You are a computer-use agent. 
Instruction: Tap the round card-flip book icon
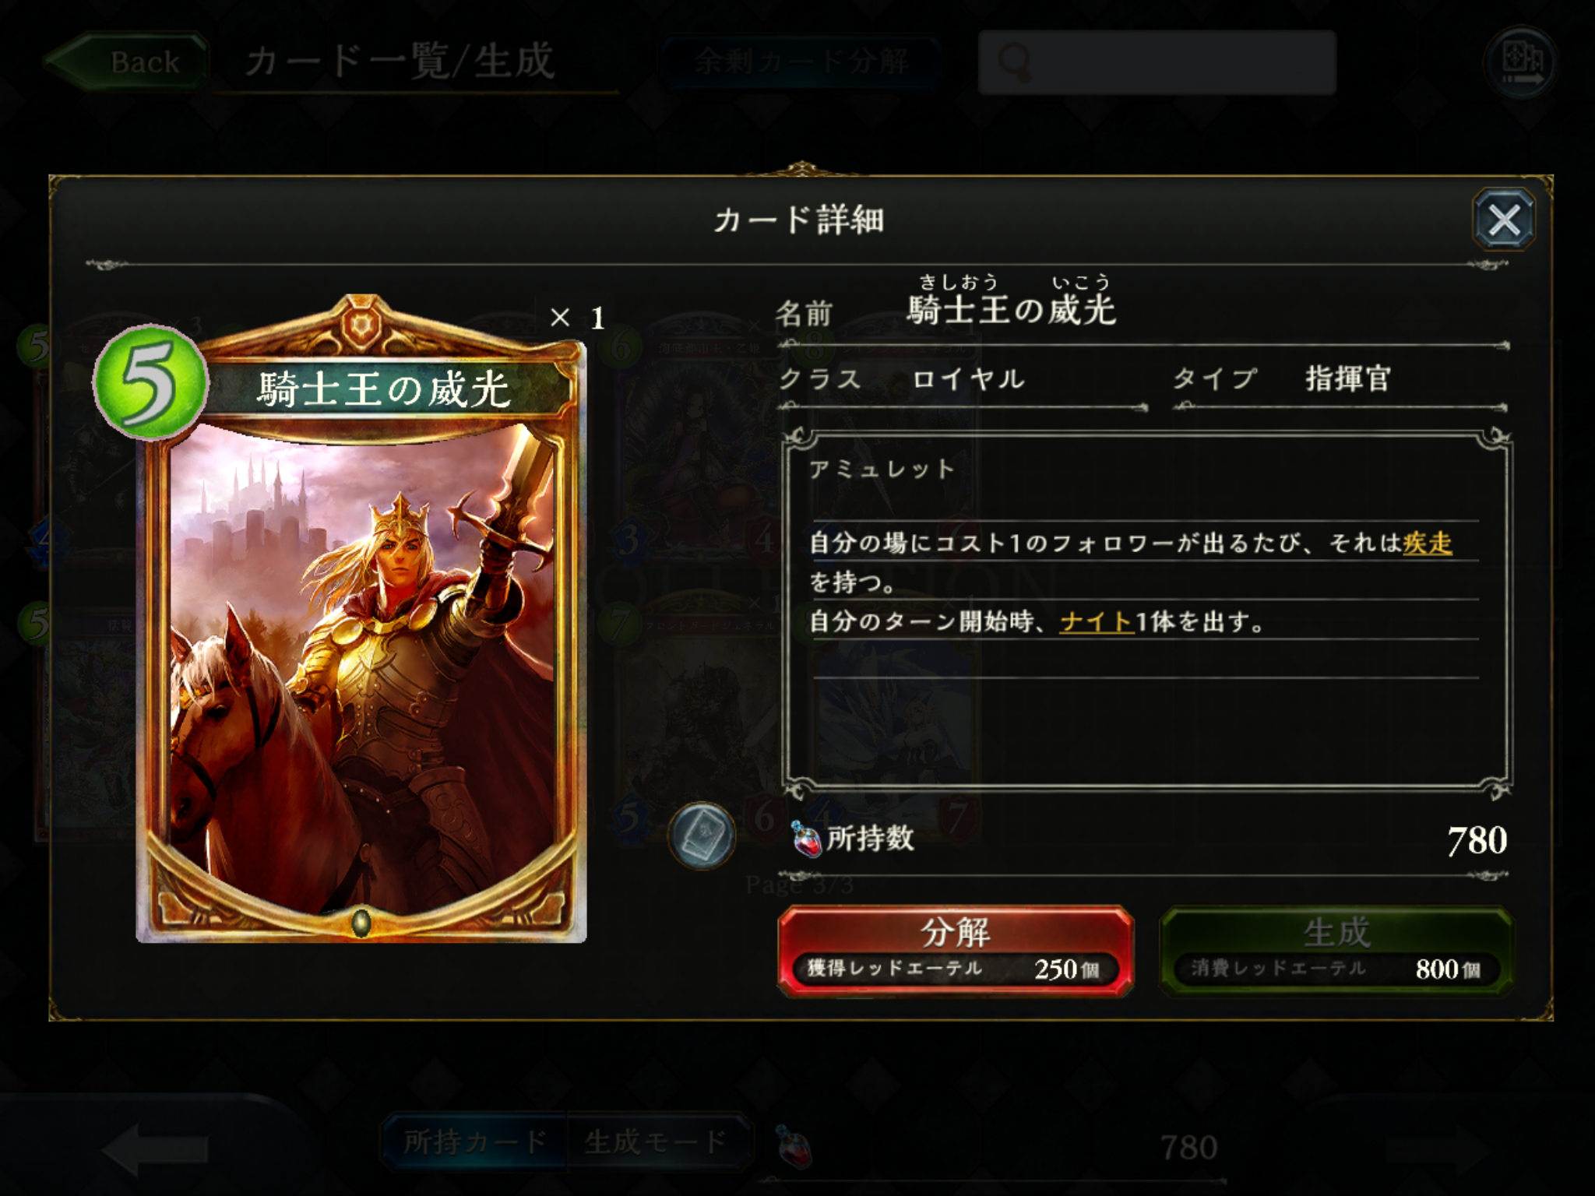(702, 836)
